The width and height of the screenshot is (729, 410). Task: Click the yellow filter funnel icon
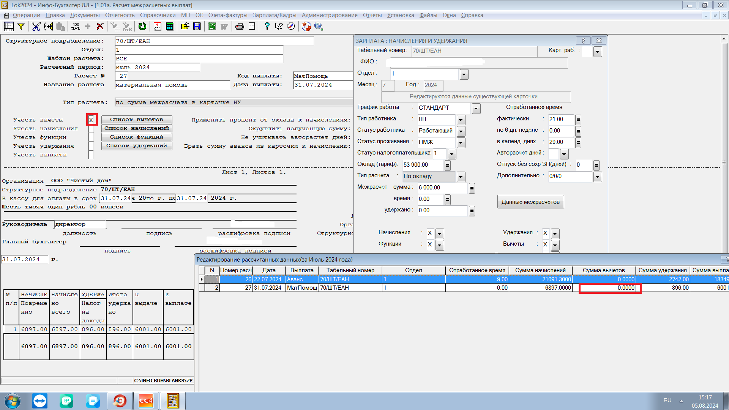[21, 26]
